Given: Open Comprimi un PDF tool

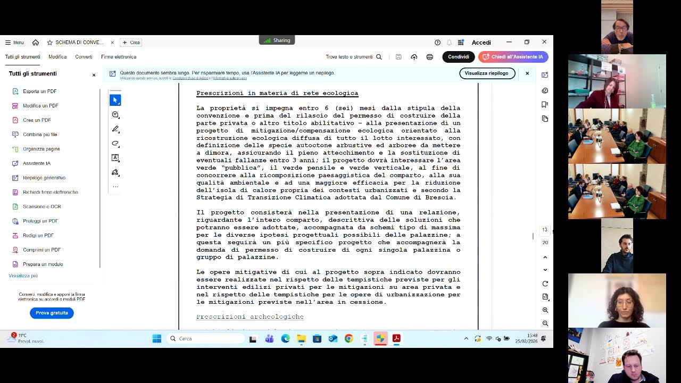Looking at the screenshot, I should (x=41, y=249).
